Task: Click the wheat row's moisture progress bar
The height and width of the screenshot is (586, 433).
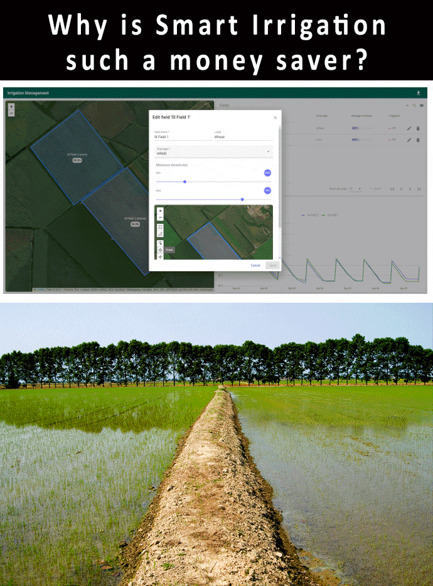Action: click(x=361, y=128)
